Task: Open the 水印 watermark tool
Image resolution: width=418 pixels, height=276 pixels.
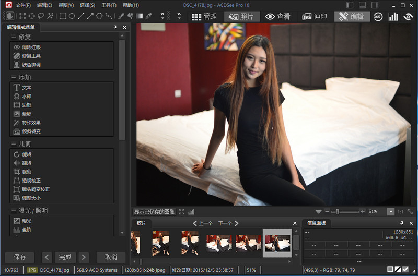Action: [26, 97]
